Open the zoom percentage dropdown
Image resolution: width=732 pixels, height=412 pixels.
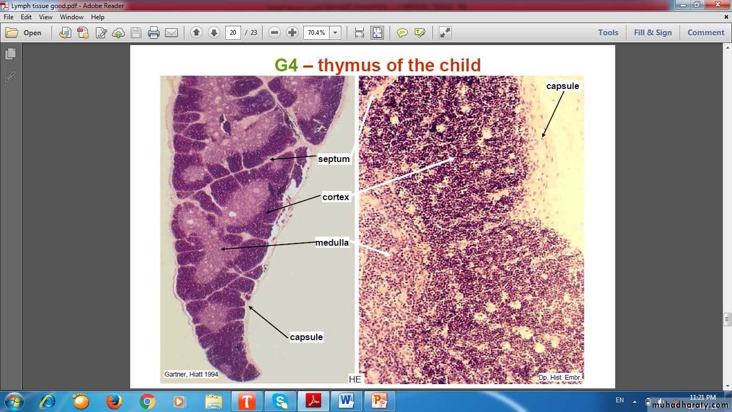pyautogui.click(x=335, y=33)
